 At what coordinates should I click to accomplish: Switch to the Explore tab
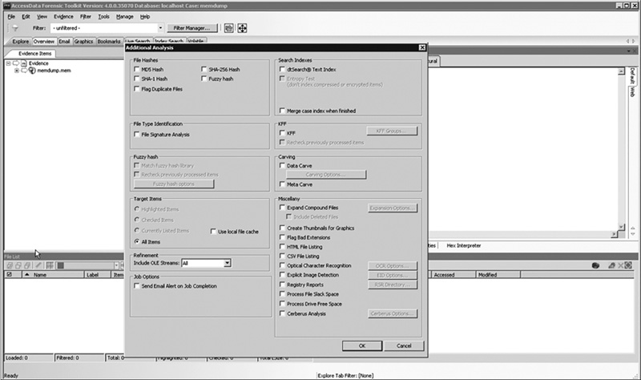pos(21,42)
